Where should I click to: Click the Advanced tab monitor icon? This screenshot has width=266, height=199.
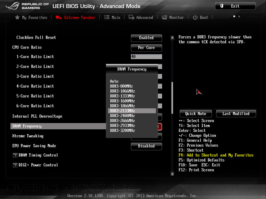131,17
